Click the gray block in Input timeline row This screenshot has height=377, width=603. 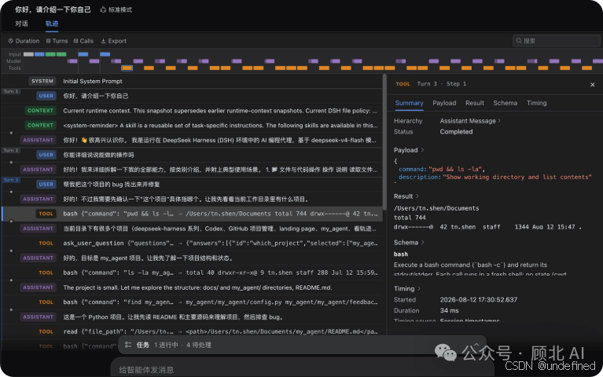28,54
